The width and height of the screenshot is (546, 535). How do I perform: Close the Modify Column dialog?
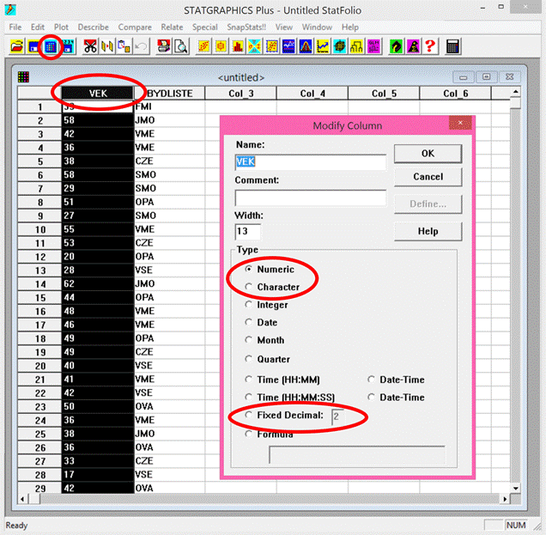pos(460,123)
